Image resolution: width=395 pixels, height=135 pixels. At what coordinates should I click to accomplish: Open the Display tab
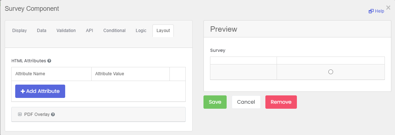[x=20, y=31]
